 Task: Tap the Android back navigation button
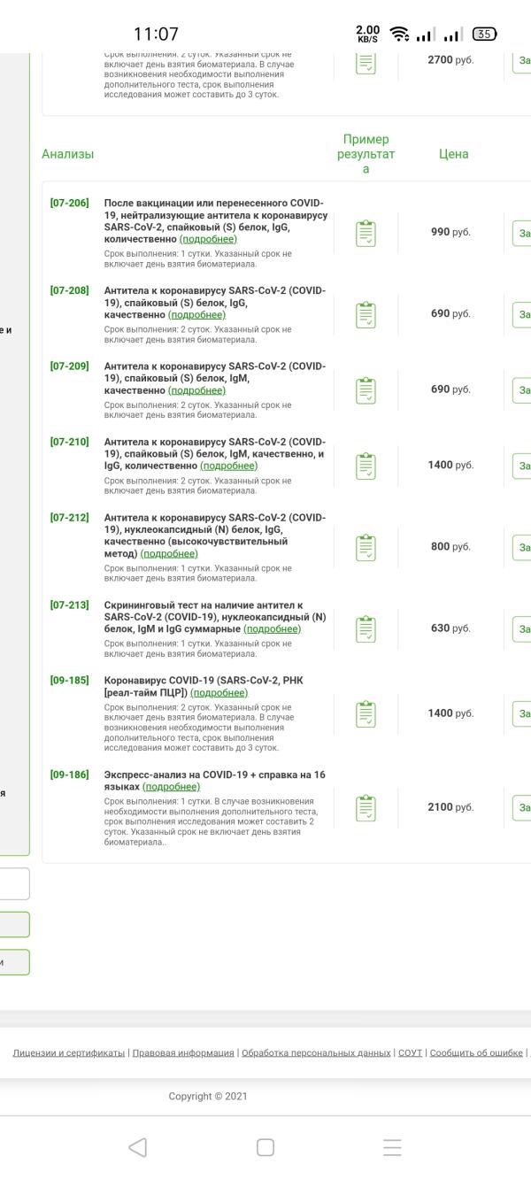pos(137,1147)
